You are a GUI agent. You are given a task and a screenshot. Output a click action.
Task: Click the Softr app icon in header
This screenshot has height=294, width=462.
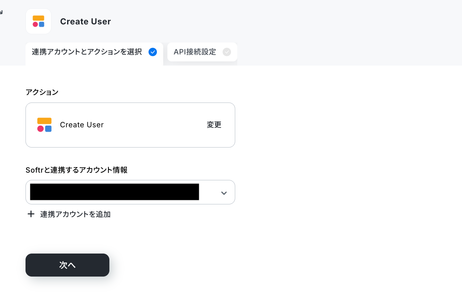(38, 21)
